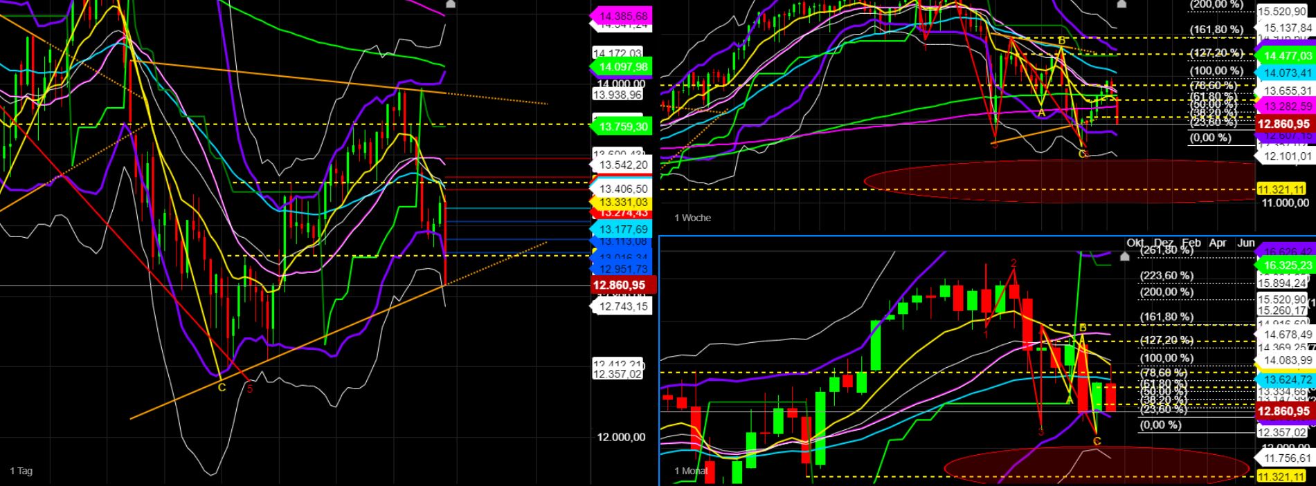Click the 'Jun' month label on time axis
1316x486 pixels.
[x=1246, y=243]
